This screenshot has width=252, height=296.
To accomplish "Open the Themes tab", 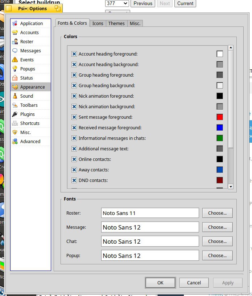I will [x=116, y=23].
